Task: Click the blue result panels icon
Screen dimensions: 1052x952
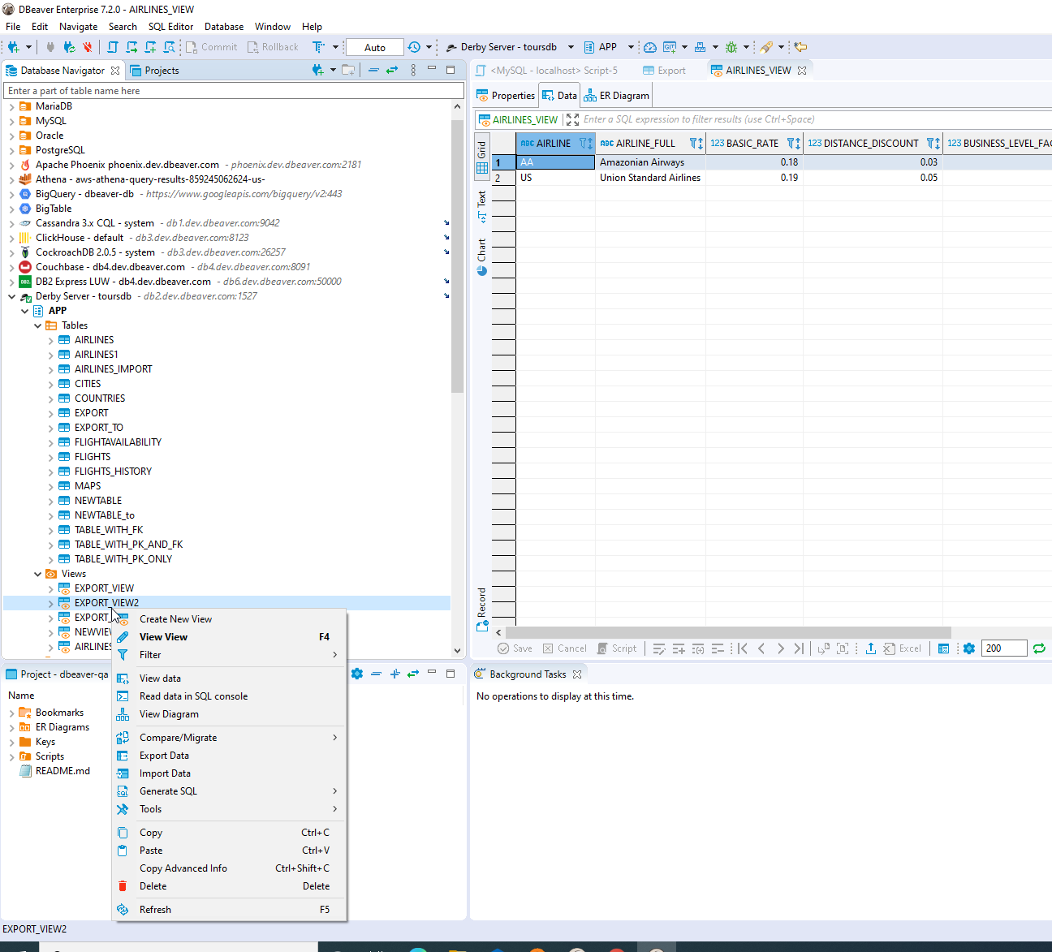Action: 943,648
